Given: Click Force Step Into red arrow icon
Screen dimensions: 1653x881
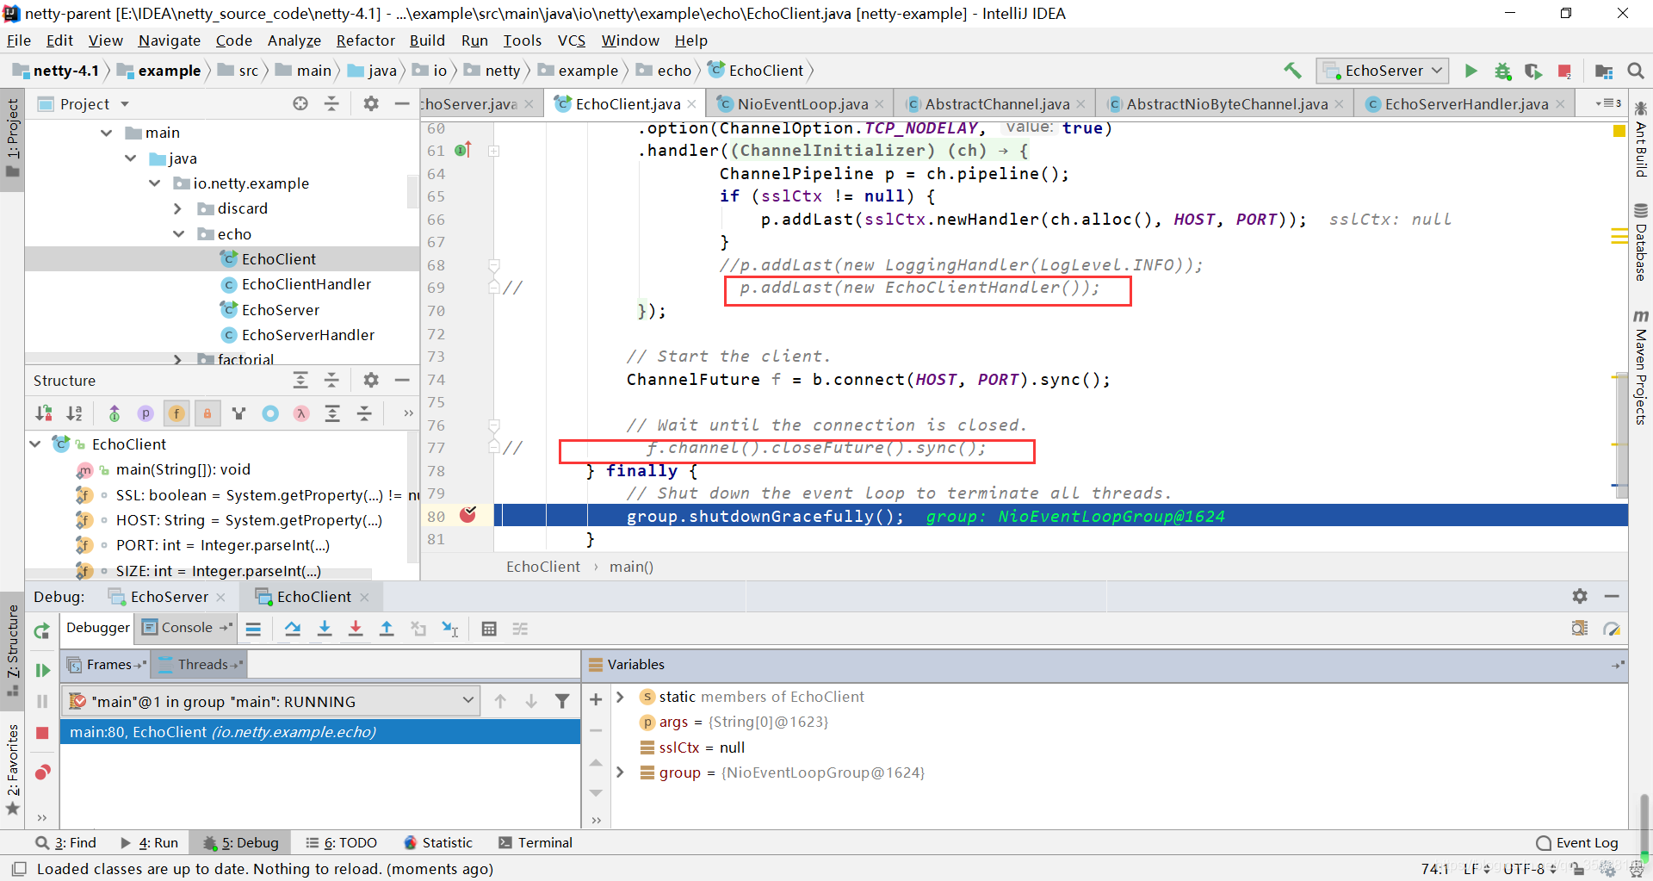Looking at the screenshot, I should 356,629.
